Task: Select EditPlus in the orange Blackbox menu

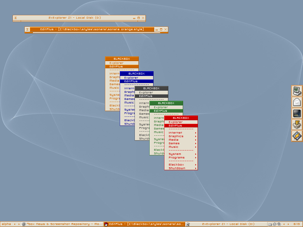Action: point(122,67)
